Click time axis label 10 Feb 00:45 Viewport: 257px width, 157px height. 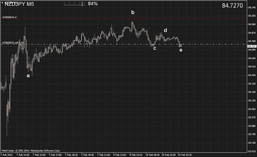click(x=153, y=155)
